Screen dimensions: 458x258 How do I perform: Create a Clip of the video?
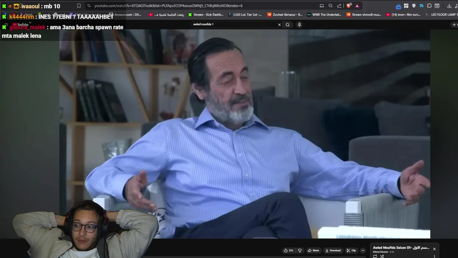click(351, 250)
